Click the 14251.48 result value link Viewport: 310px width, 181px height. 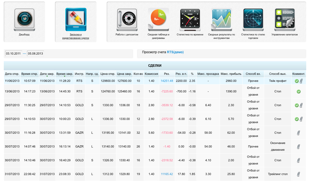click(167, 81)
